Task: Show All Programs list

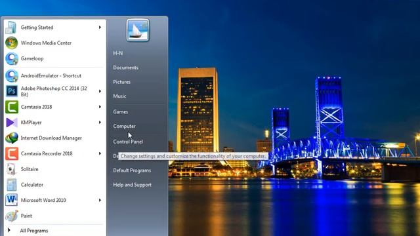Action: click(x=34, y=231)
